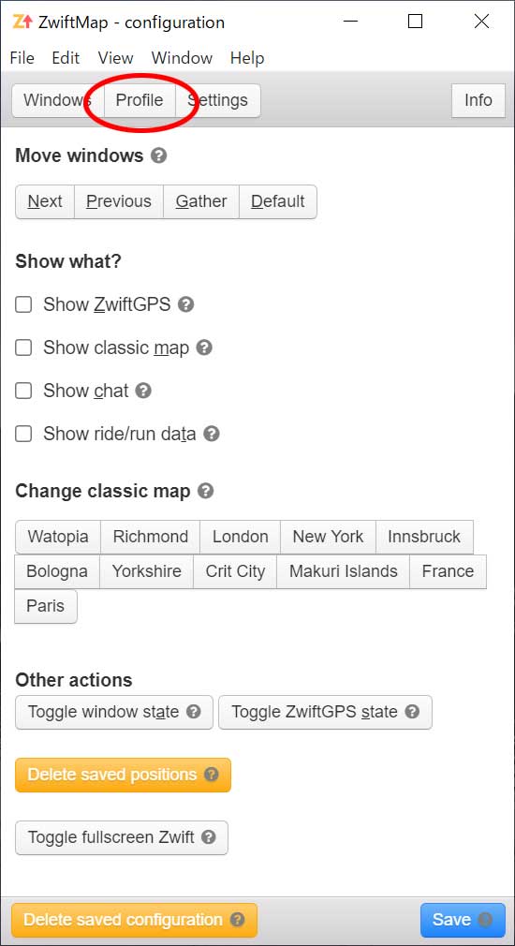Open the File menu
This screenshot has width=515, height=946.
(22, 58)
